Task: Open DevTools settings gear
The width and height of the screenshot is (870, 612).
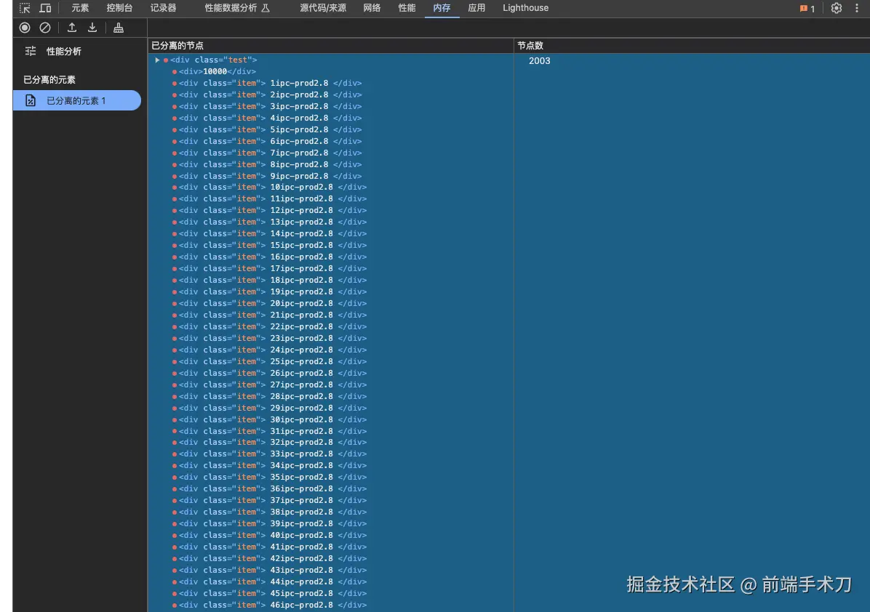Action: 836,8
